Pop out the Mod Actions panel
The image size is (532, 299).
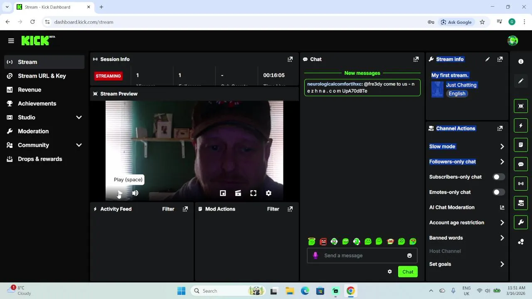coord(290,209)
